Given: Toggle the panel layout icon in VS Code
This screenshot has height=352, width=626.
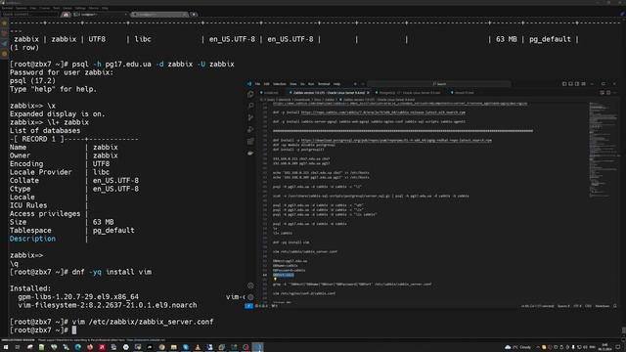Looking at the screenshot, I should point(570,84).
